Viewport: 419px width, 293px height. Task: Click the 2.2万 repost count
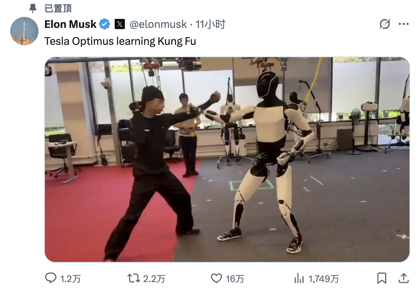coord(154,279)
